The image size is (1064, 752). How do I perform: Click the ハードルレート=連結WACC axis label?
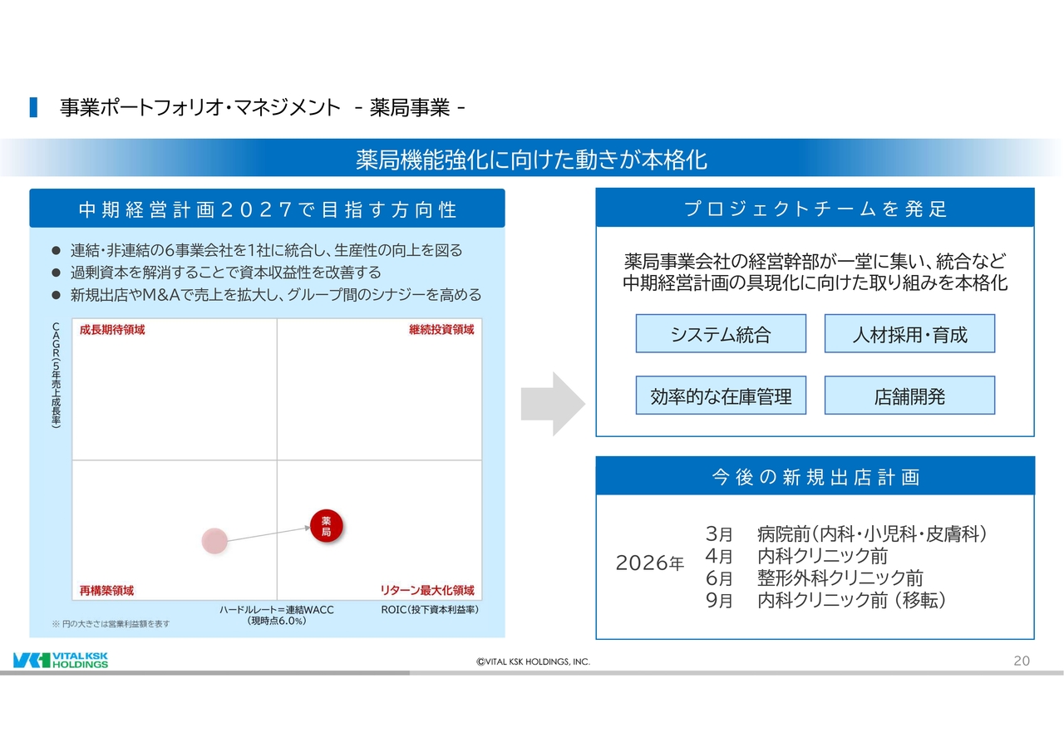tap(276, 610)
